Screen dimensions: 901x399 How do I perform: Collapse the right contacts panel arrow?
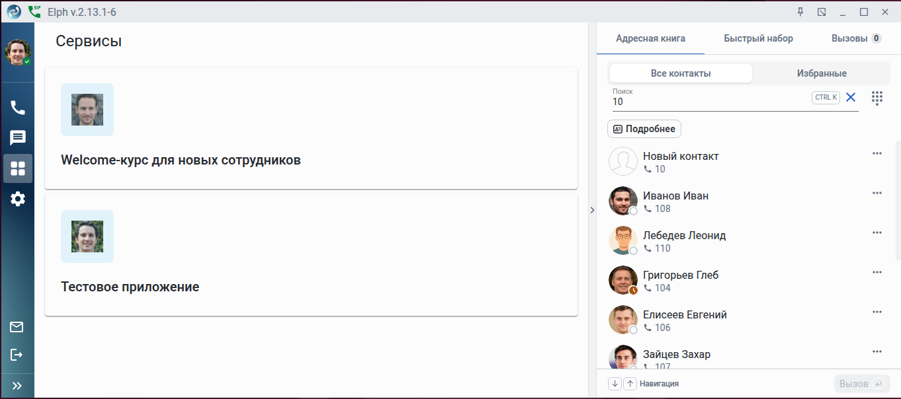pos(592,210)
